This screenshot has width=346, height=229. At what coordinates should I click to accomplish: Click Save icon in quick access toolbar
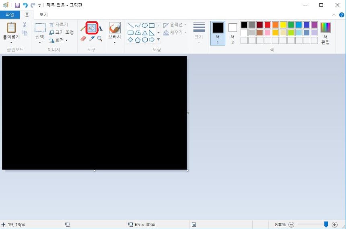[x=17, y=5]
